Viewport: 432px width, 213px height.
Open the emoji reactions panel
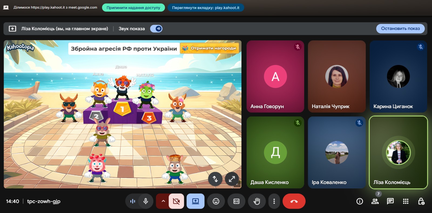[216, 201]
